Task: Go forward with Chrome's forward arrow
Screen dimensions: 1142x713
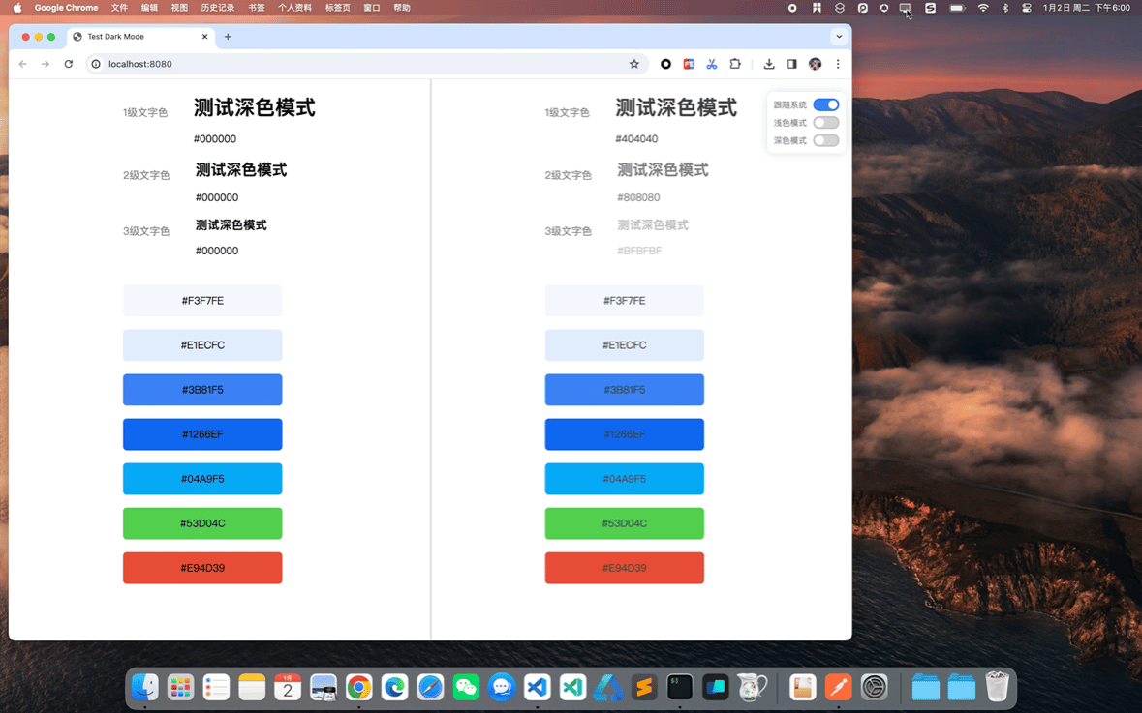Action: click(x=46, y=64)
